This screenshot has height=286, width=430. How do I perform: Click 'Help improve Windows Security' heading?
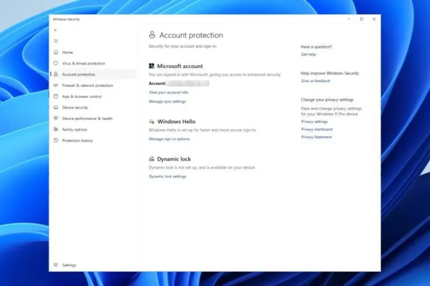click(x=329, y=74)
